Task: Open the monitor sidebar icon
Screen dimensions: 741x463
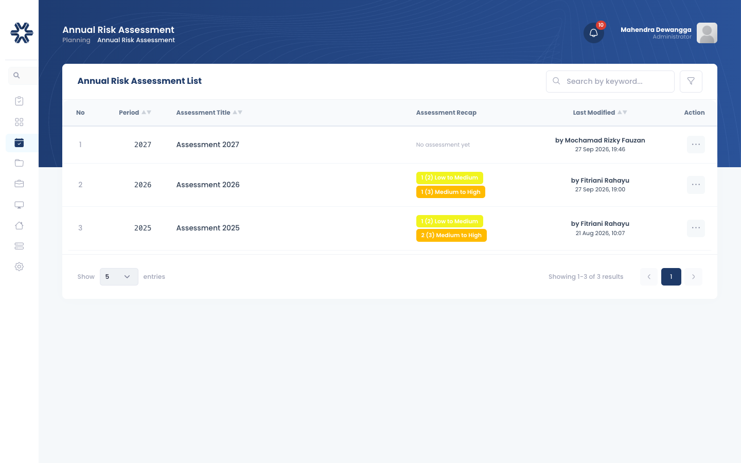Action: point(19,205)
